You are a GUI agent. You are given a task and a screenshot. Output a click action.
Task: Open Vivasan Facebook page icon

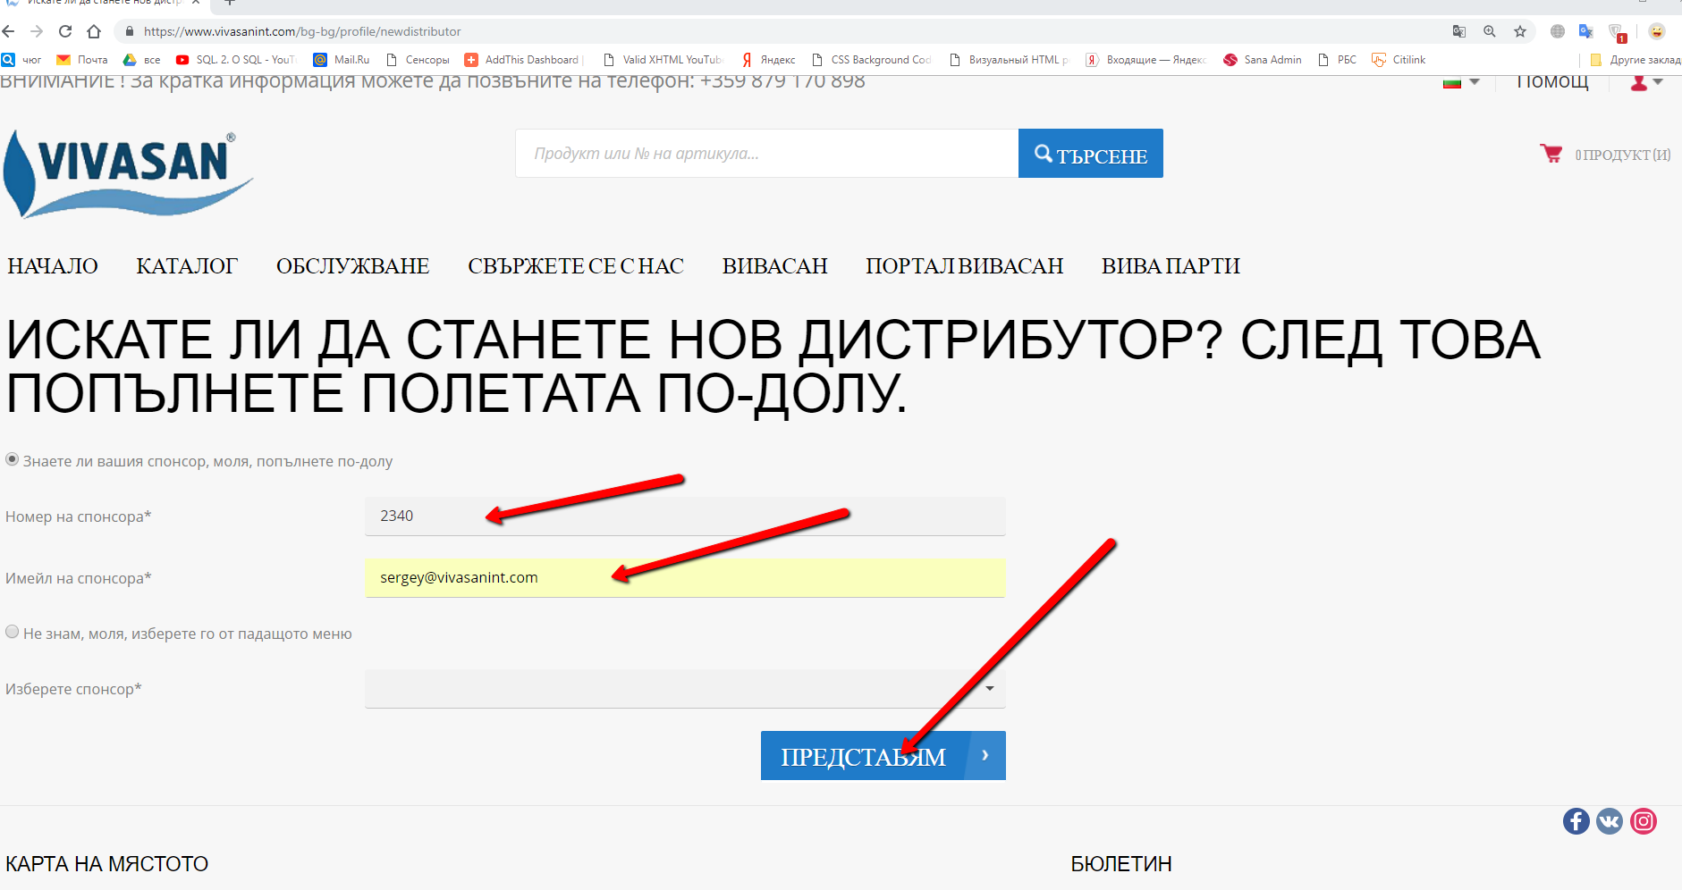point(1576,821)
